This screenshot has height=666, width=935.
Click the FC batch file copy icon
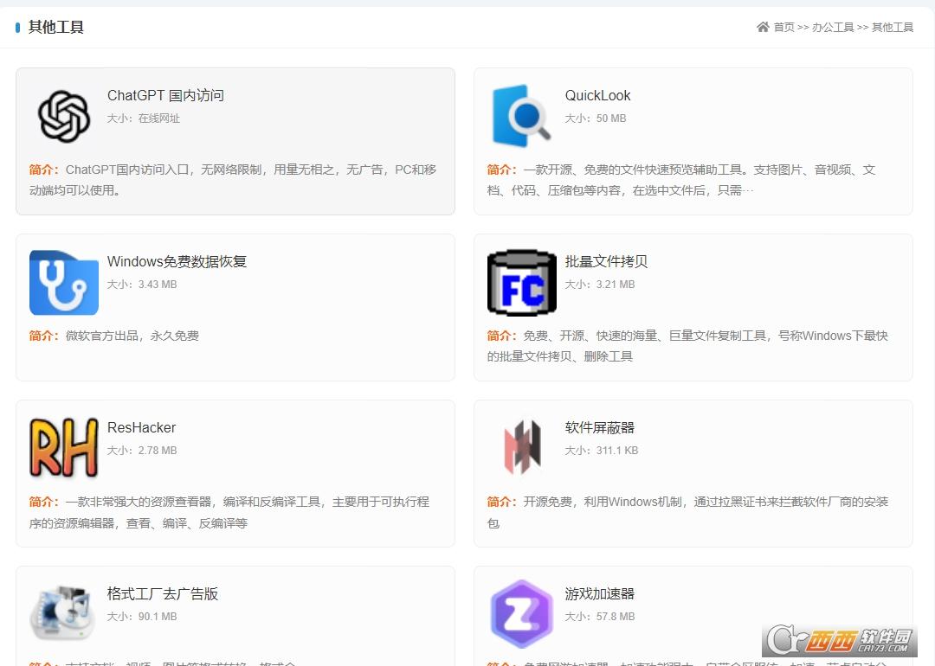click(x=522, y=282)
